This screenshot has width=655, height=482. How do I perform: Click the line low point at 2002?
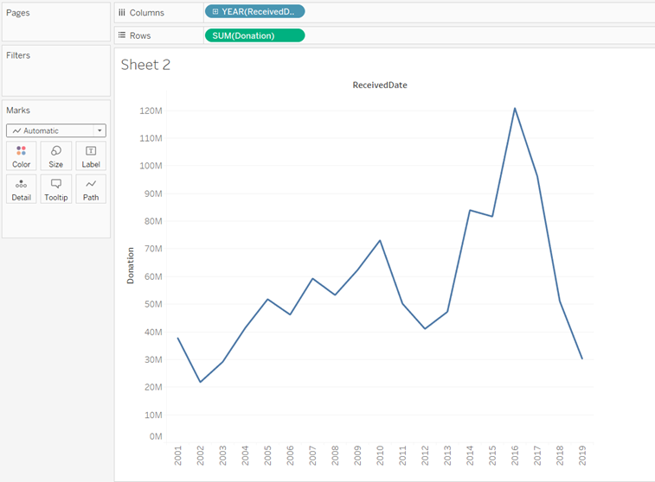[201, 382]
